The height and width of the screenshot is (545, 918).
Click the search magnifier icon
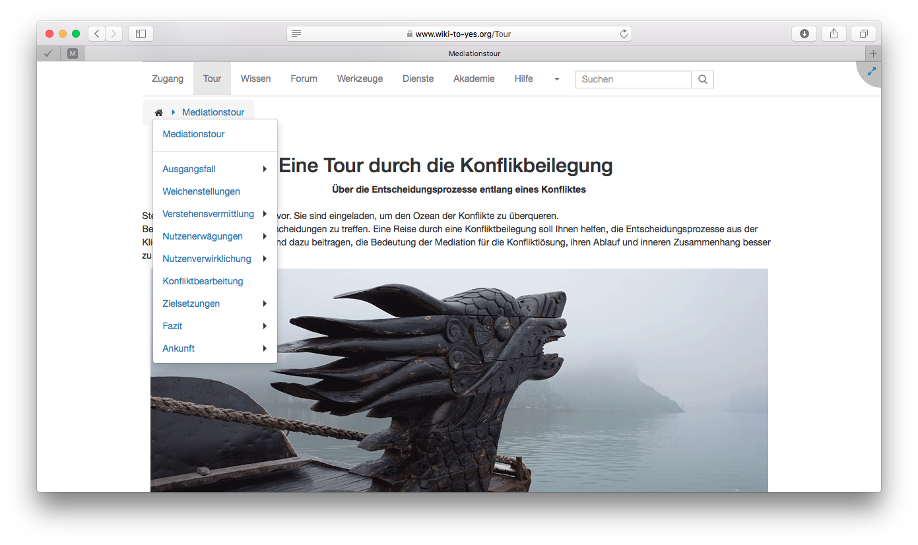pyautogui.click(x=702, y=79)
